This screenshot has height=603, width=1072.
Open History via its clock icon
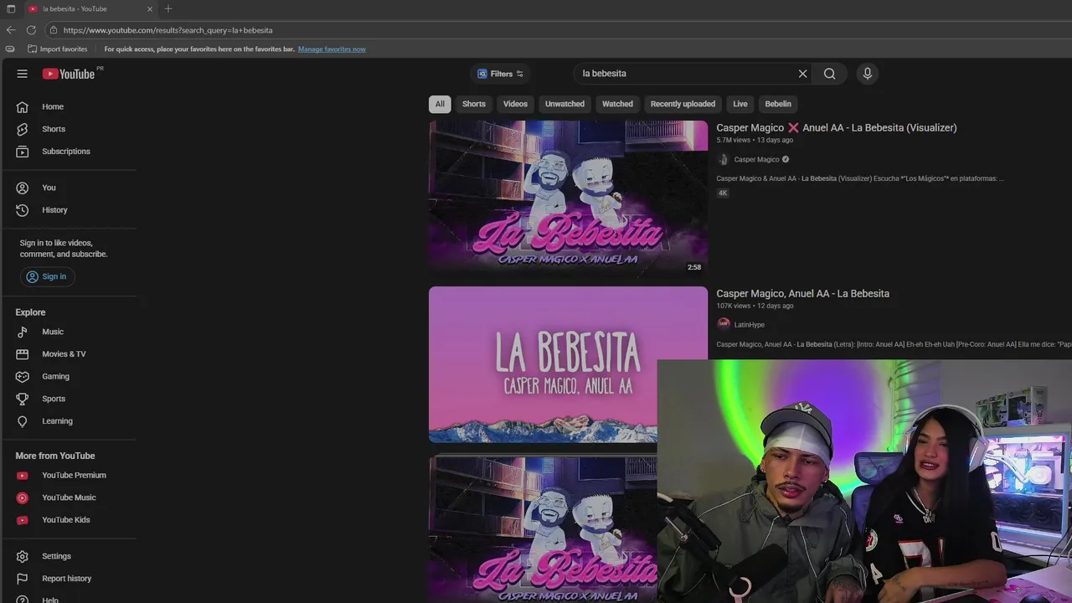tap(23, 210)
